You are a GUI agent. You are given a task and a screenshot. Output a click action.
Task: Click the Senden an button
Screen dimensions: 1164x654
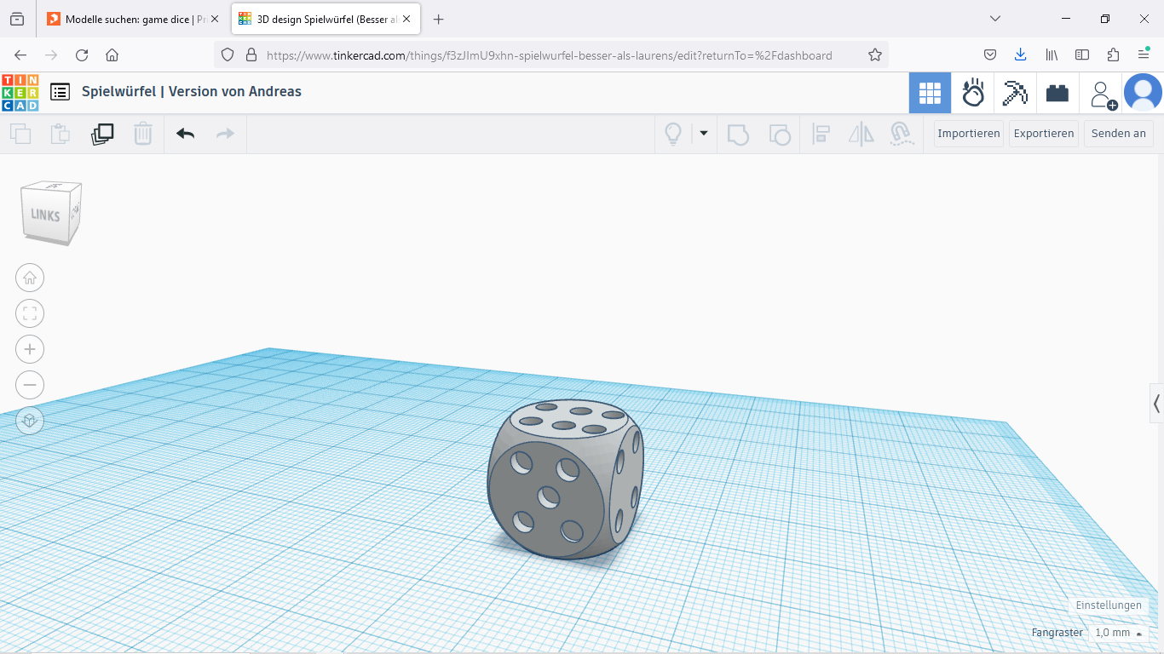1119,134
